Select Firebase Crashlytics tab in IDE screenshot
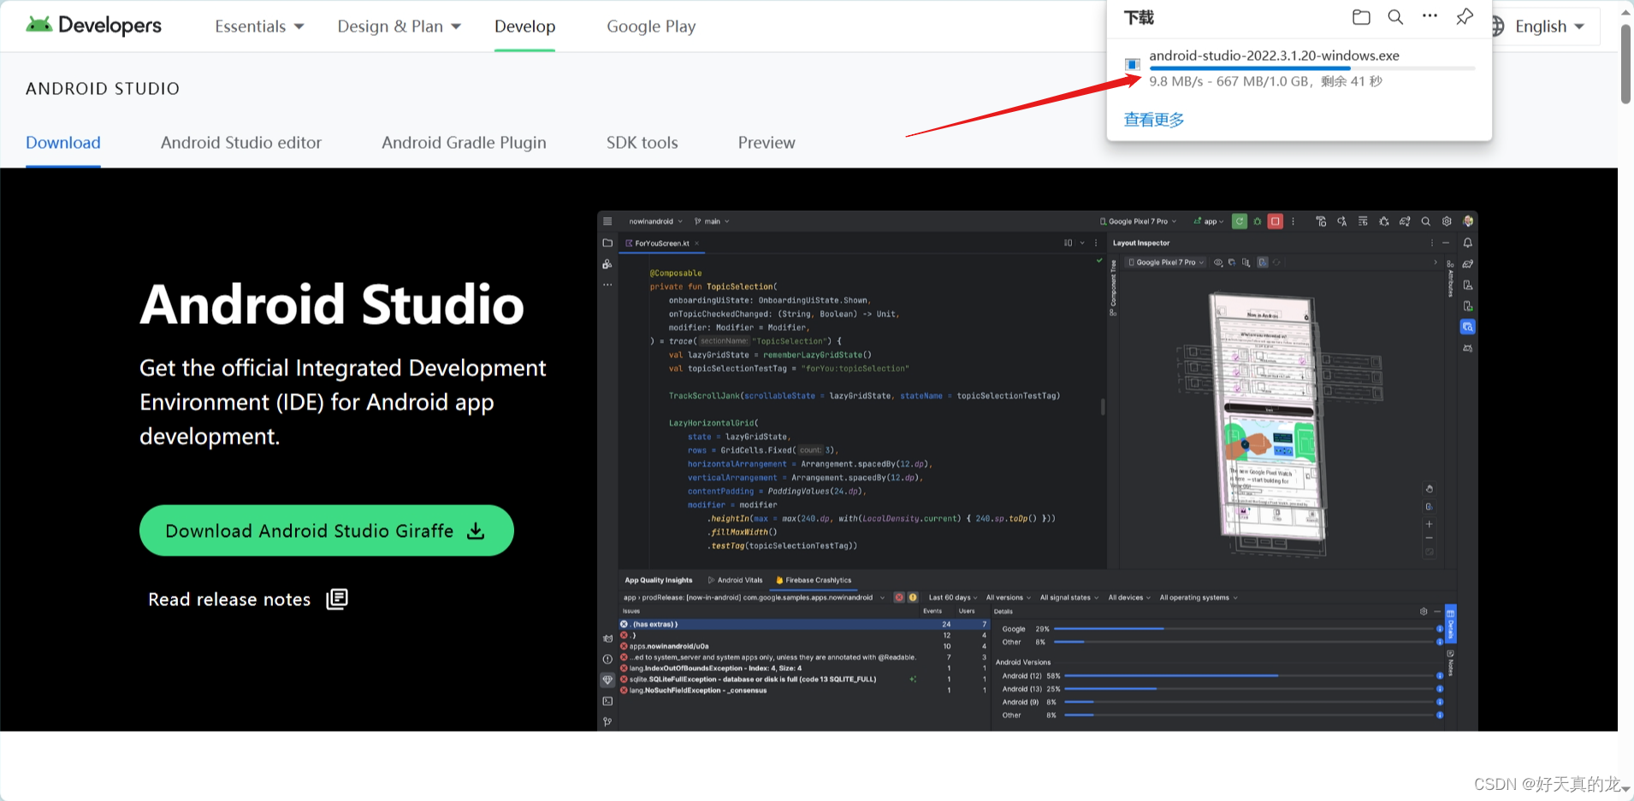 coord(814,580)
